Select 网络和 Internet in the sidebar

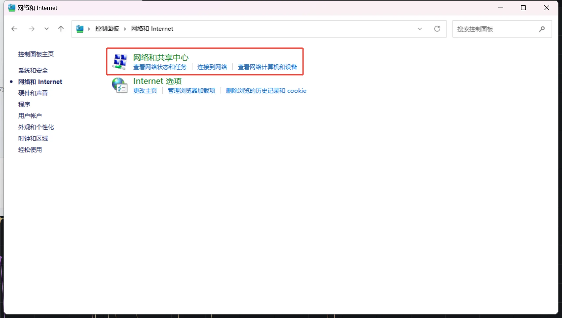pos(40,82)
